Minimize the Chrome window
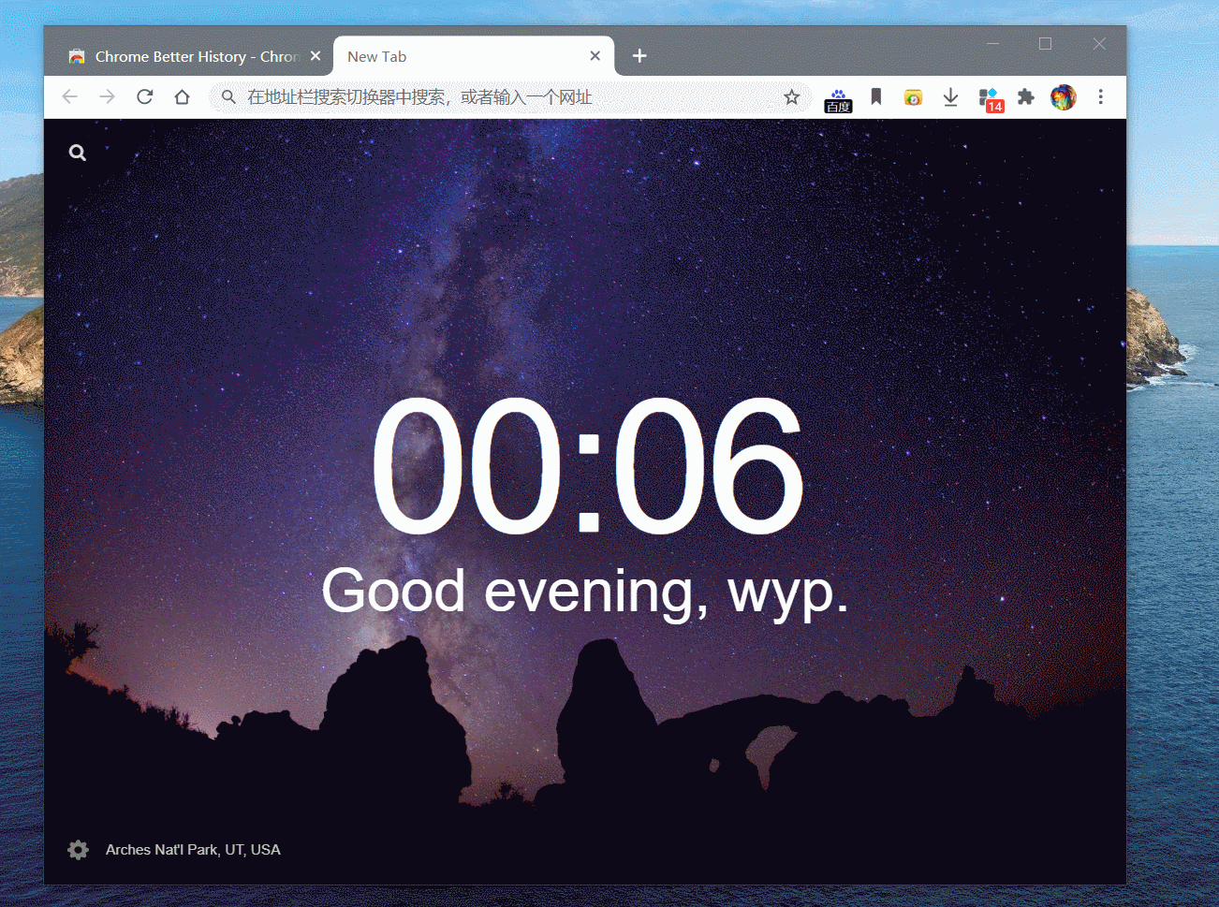This screenshot has width=1219, height=907. (x=992, y=44)
